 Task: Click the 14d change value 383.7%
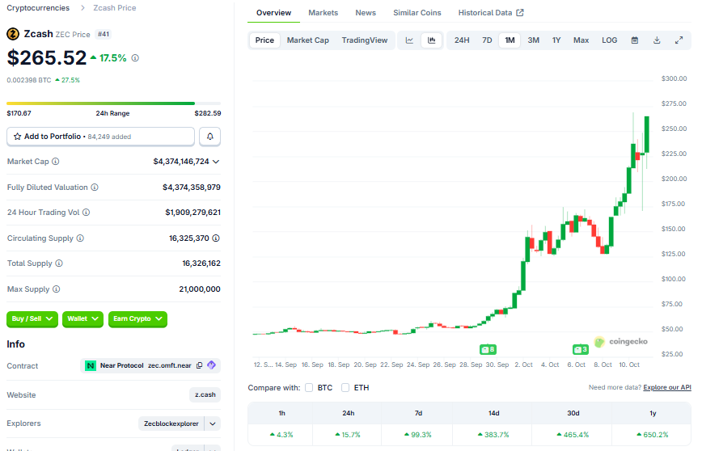tap(493, 435)
